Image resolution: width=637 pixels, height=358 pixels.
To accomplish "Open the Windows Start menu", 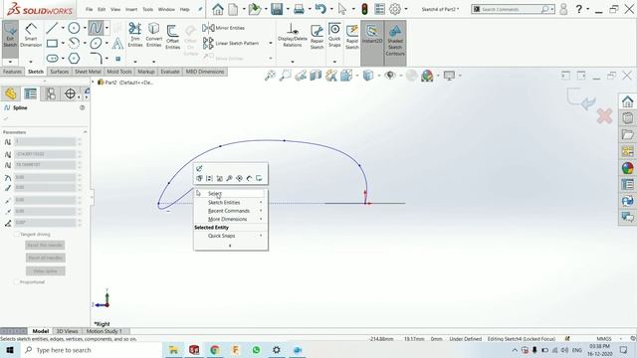I will (x=10, y=350).
